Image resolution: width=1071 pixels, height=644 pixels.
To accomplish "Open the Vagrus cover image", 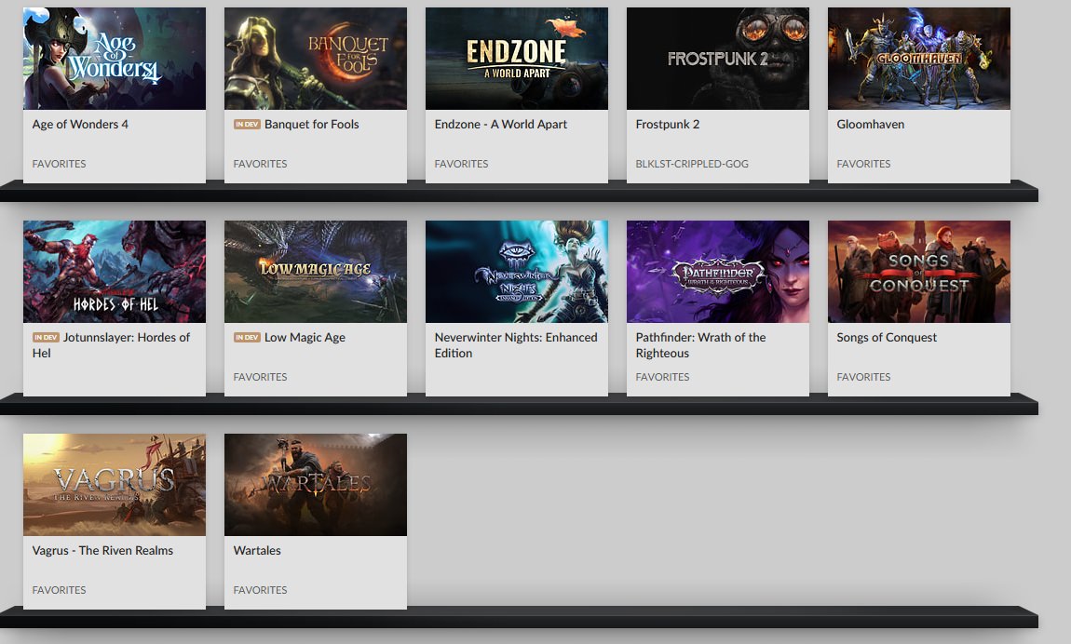I will click(x=114, y=484).
